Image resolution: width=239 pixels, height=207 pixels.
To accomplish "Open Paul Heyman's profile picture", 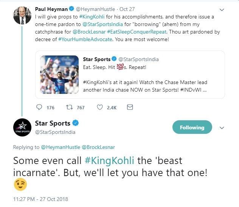I will [x=22, y=15].
